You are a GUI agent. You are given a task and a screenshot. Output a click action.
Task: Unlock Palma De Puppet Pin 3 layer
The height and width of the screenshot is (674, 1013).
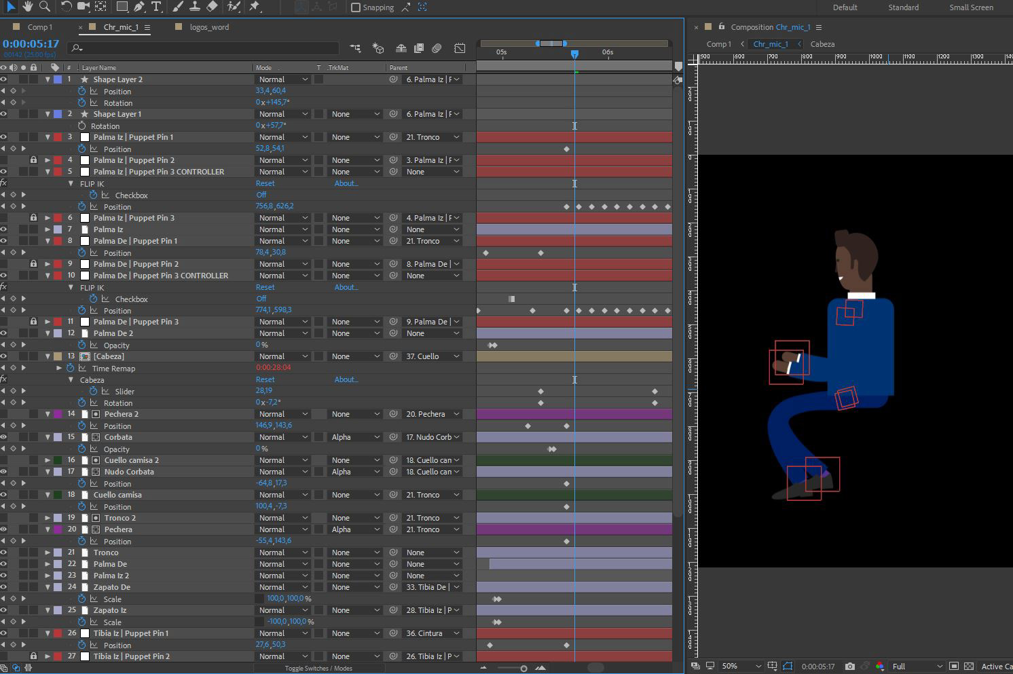pyautogui.click(x=33, y=322)
